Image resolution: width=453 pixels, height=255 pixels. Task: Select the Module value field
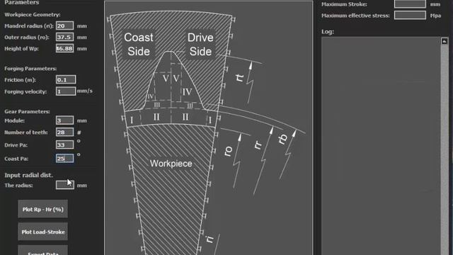point(64,120)
